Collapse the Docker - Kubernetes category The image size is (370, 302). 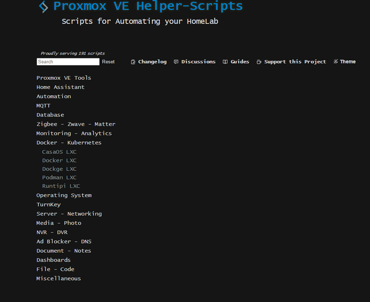click(x=69, y=143)
